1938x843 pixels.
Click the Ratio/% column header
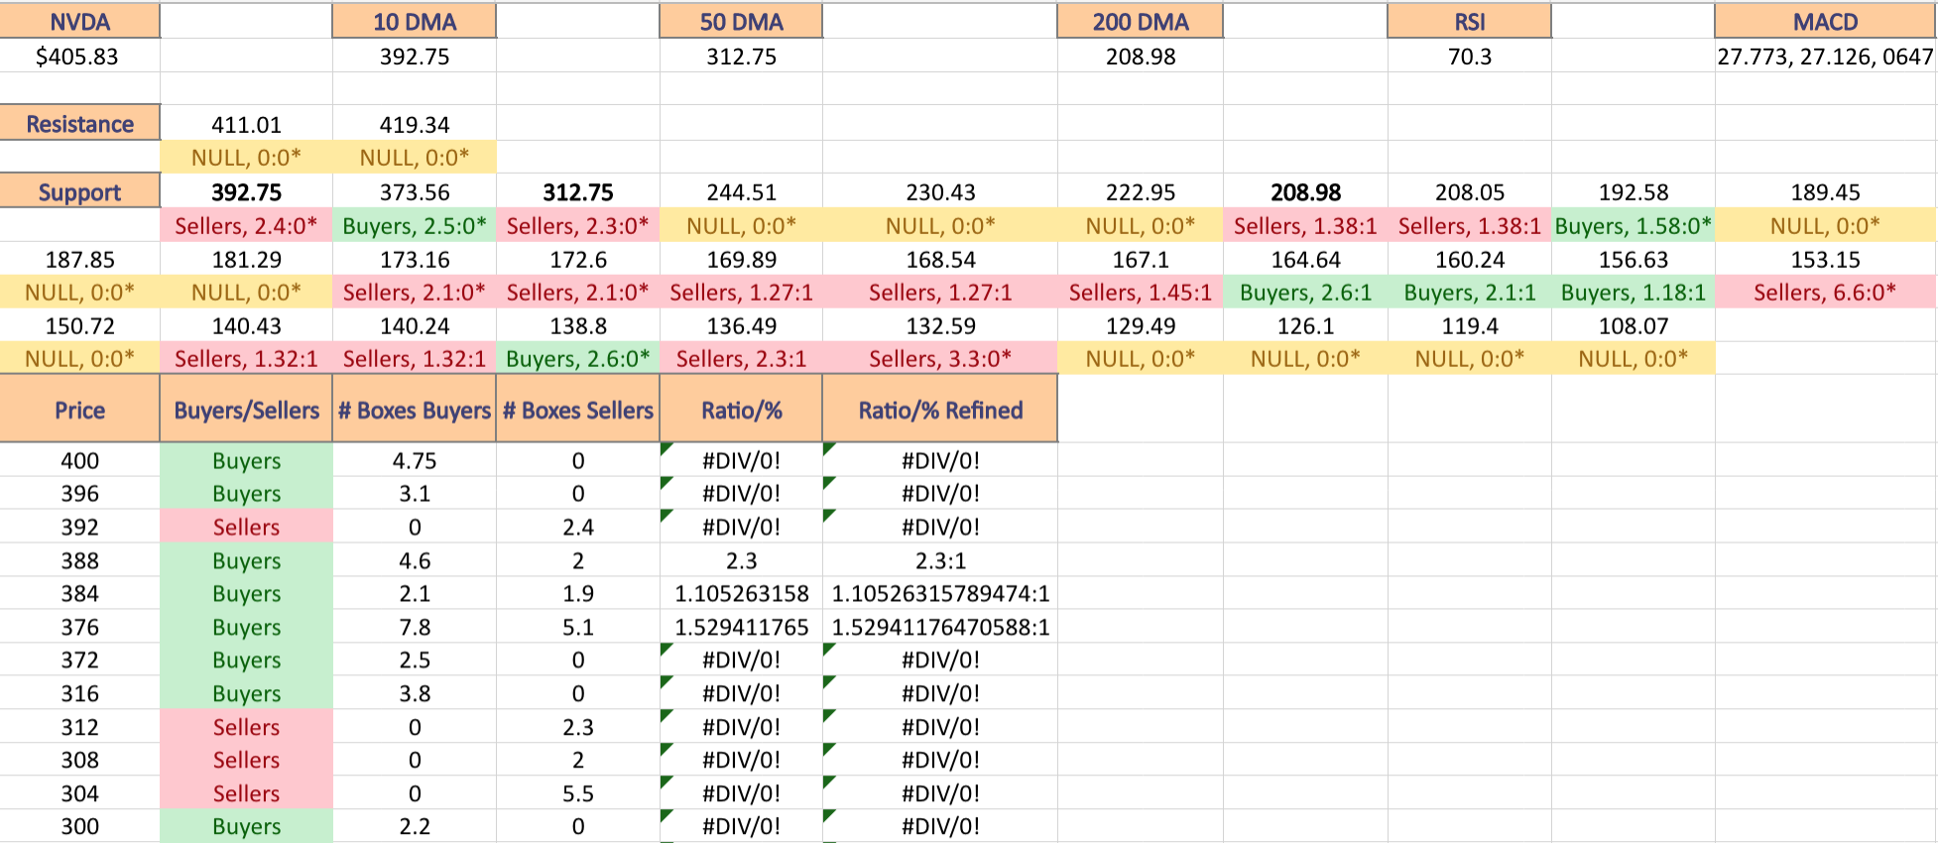pyautogui.click(x=741, y=409)
